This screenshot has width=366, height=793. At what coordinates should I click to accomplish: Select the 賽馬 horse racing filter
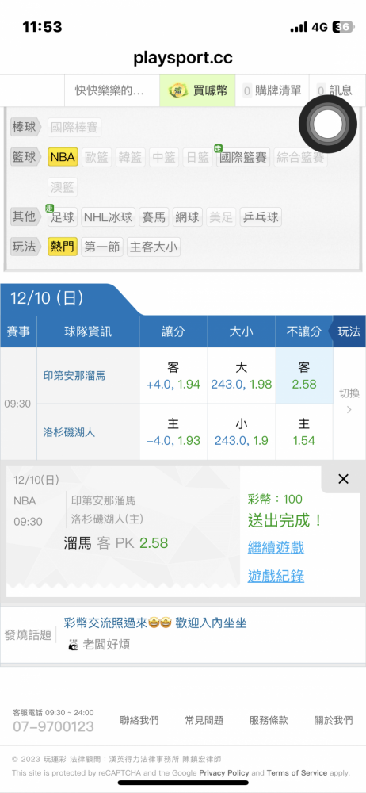[154, 217]
